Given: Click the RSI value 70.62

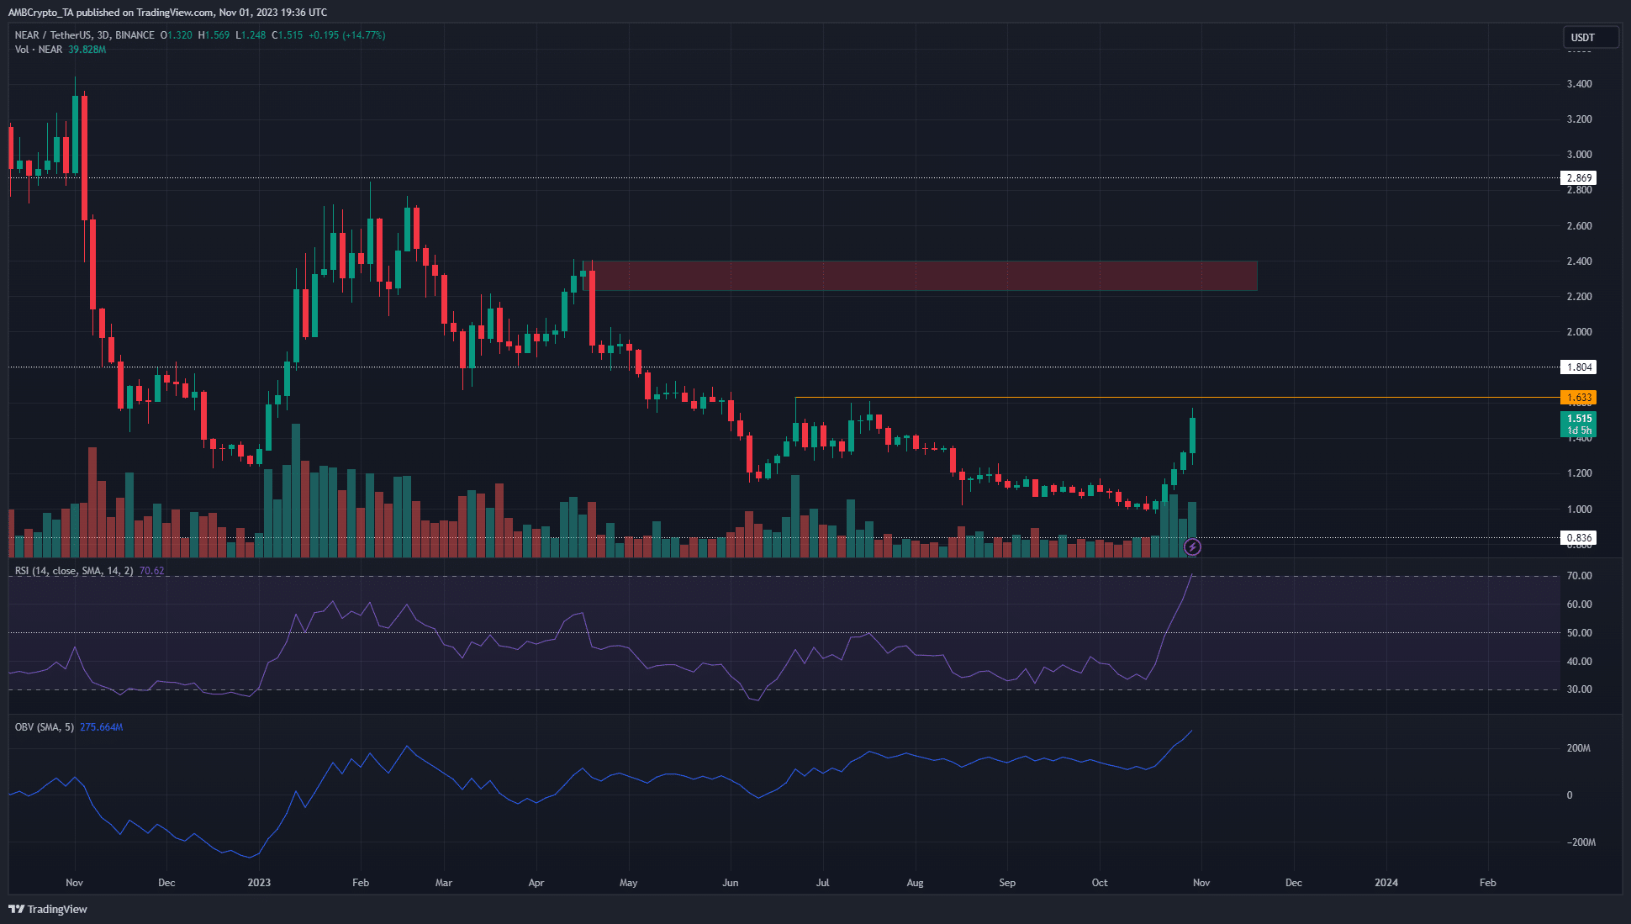Looking at the screenshot, I should point(151,571).
